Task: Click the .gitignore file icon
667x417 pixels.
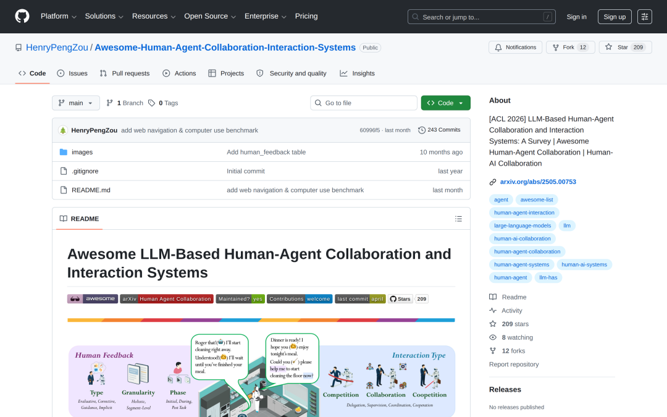Action: point(64,171)
